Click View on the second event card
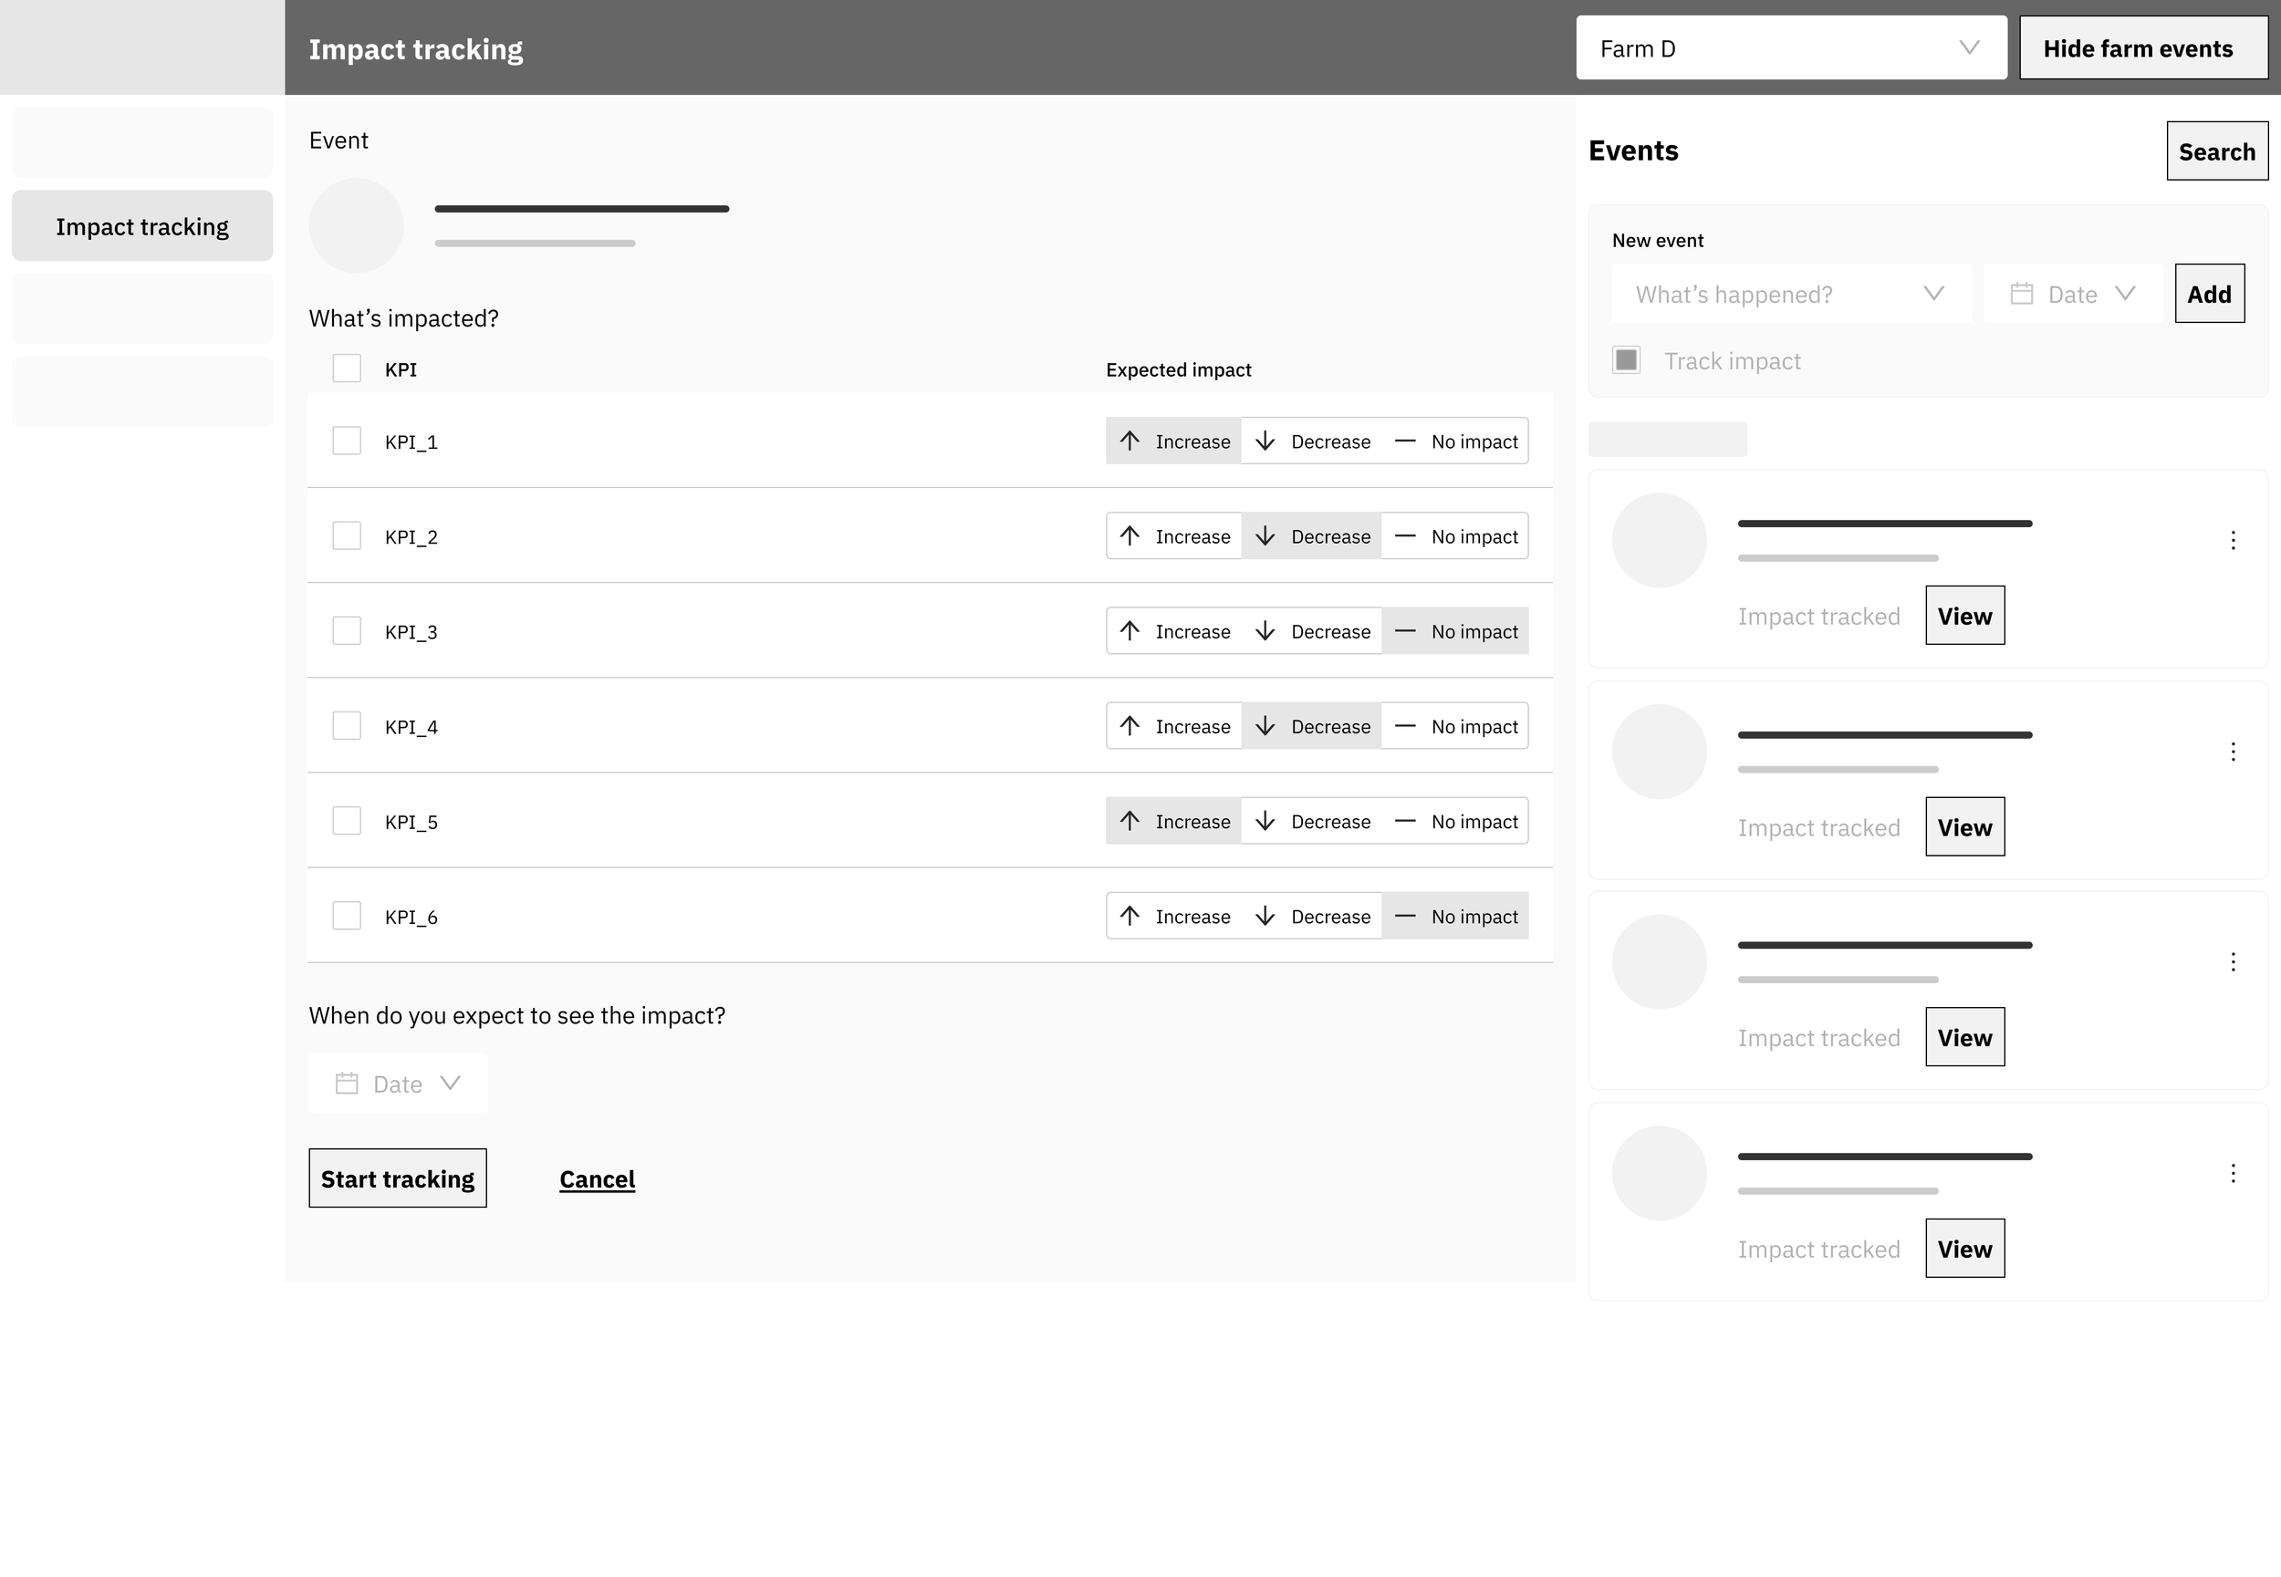The width and height of the screenshot is (2281, 1577). [x=1963, y=827]
